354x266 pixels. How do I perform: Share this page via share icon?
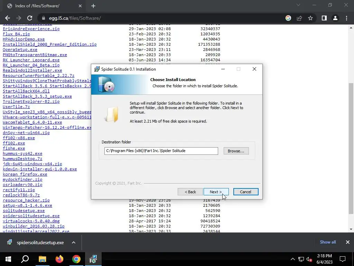[x=299, y=18]
